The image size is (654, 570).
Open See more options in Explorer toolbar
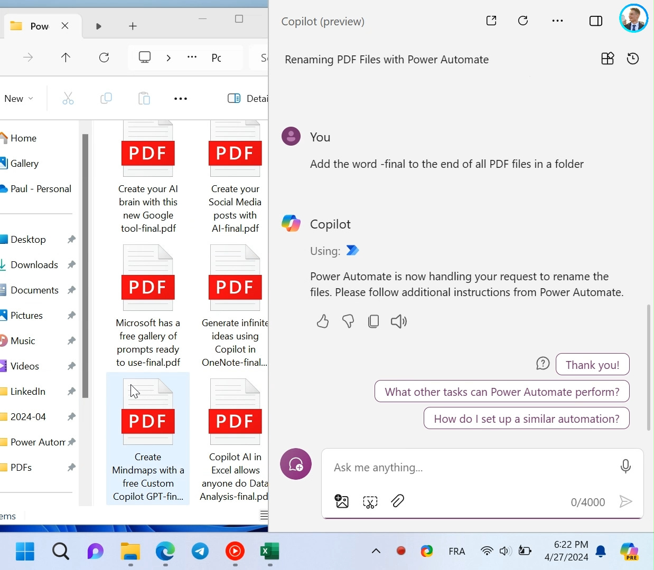pyautogui.click(x=181, y=99)
